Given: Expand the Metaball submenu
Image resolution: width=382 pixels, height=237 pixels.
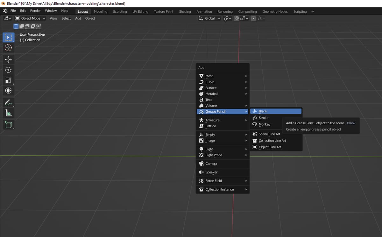Looking at the screenshot, I should click(x=223, y=94).
